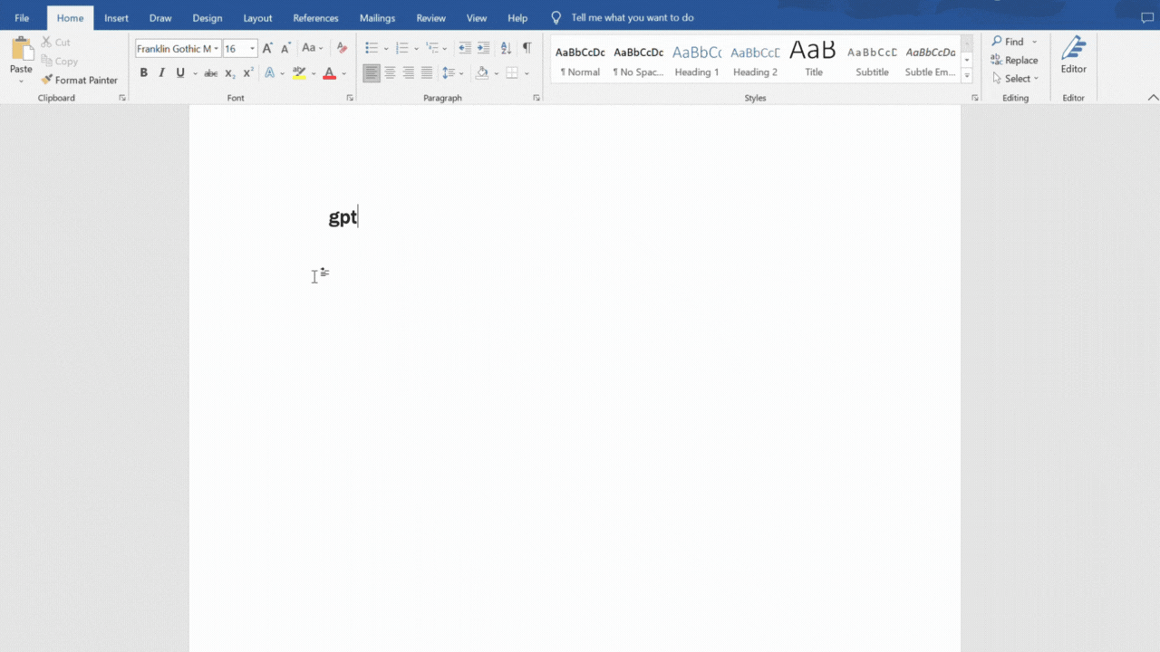Click the Paste clipboard icon

[21, 50]
